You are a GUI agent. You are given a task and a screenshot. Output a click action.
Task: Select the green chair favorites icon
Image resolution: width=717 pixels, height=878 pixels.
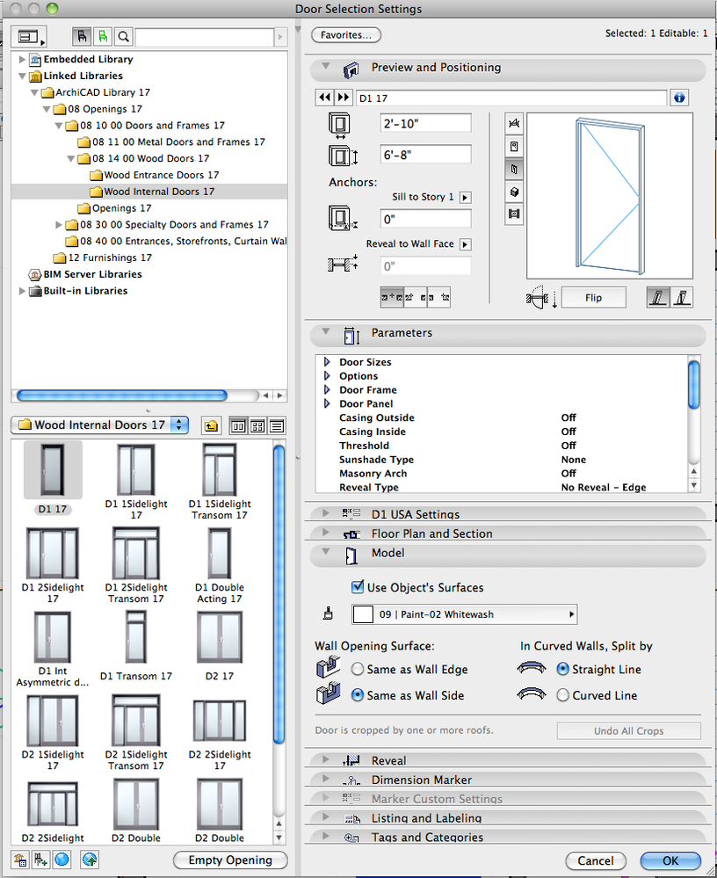coord(103,37)
